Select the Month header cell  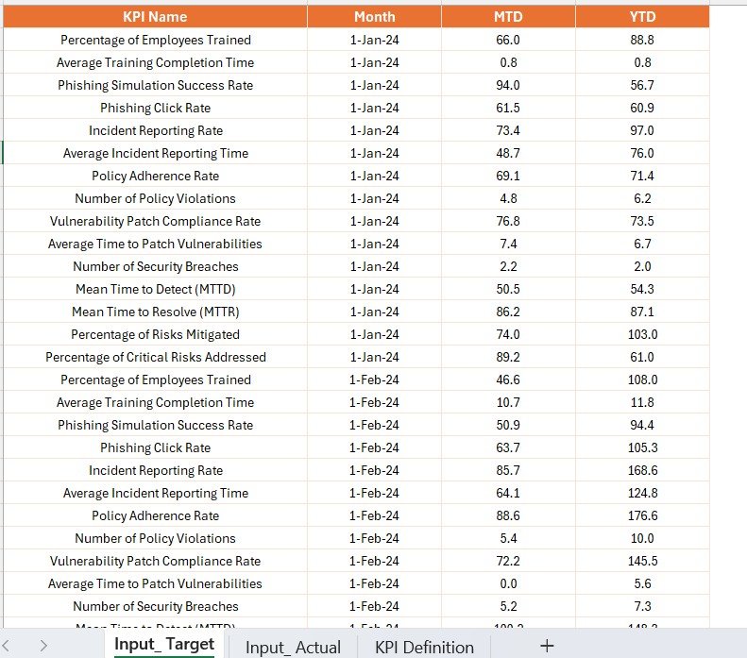point(375,17)
